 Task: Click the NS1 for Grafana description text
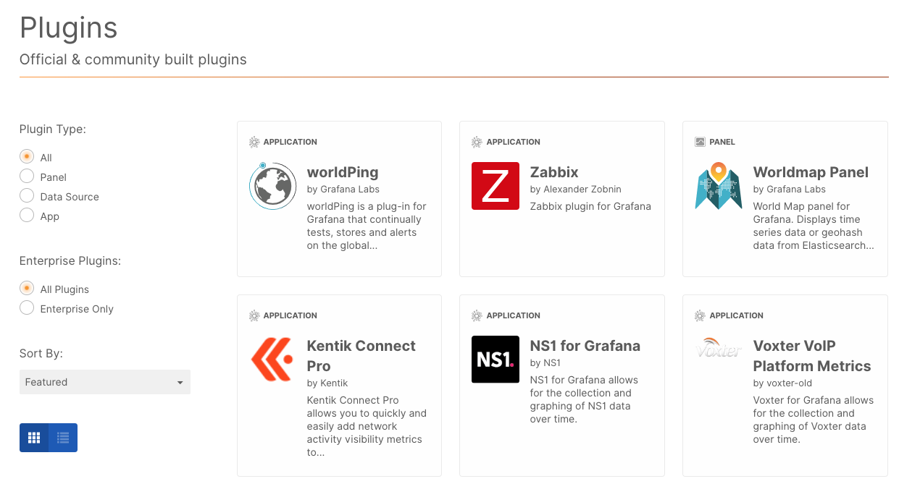(584, 399)
